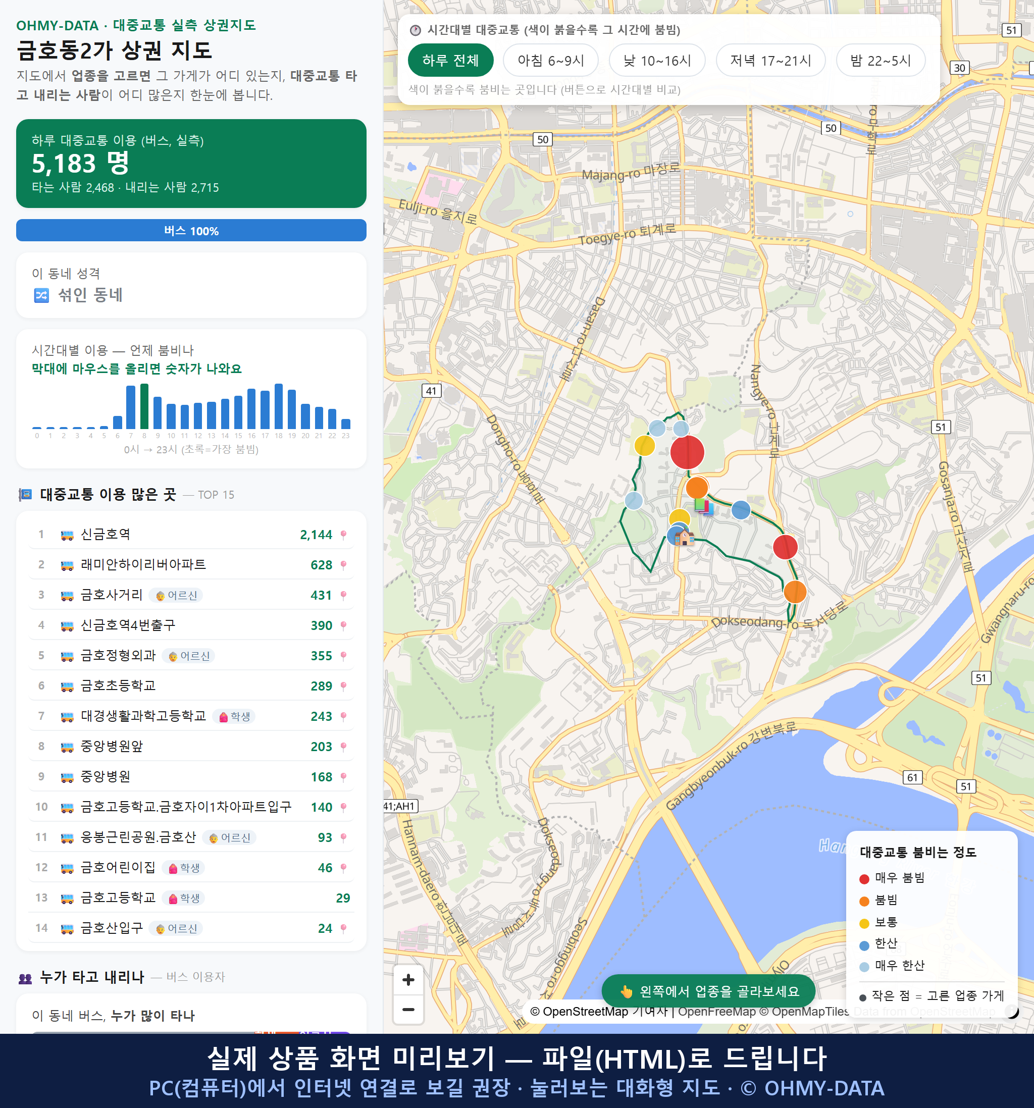Image resolution: width=1034 pixels, height=1108 pixels.
Task: Click the map pin icon in 금호사거리 row
Action: coord(343,595)
